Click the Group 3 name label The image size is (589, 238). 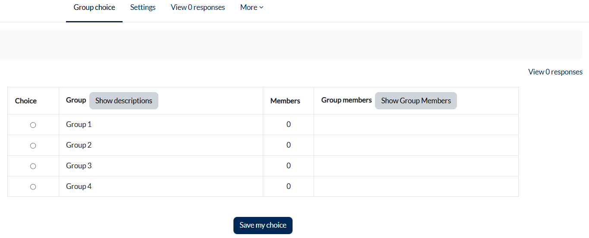tap(79, 166)
